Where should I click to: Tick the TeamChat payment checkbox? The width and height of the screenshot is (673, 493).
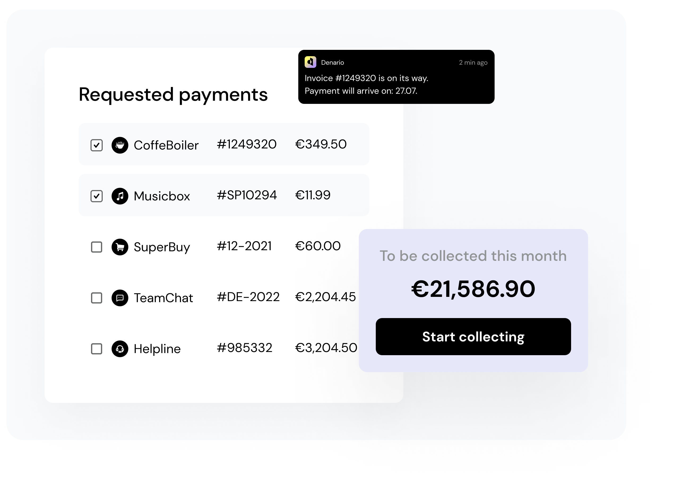pyautogui.click(x=97, y=298)
